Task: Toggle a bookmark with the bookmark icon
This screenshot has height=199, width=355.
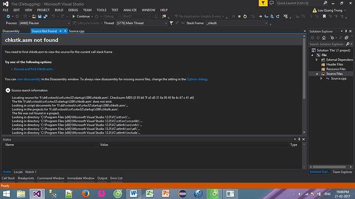Action: pyautogui.click(x=324, y=16)
